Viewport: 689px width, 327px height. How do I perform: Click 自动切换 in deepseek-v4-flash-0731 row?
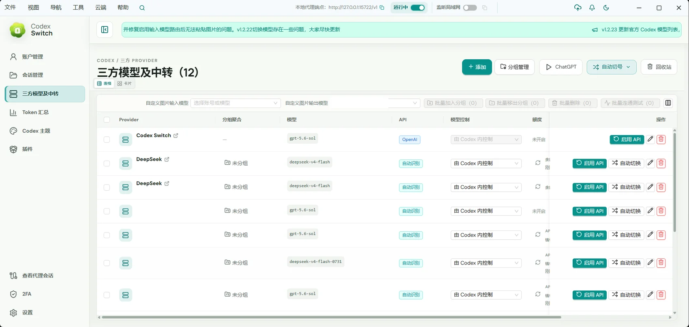[627, 263]
